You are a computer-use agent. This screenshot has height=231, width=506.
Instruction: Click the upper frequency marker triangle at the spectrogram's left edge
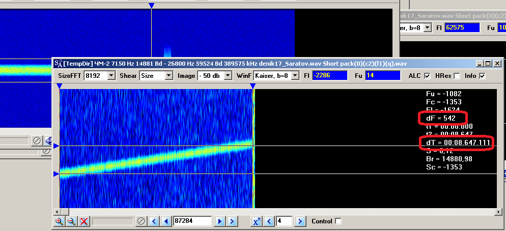click(56, 146)
